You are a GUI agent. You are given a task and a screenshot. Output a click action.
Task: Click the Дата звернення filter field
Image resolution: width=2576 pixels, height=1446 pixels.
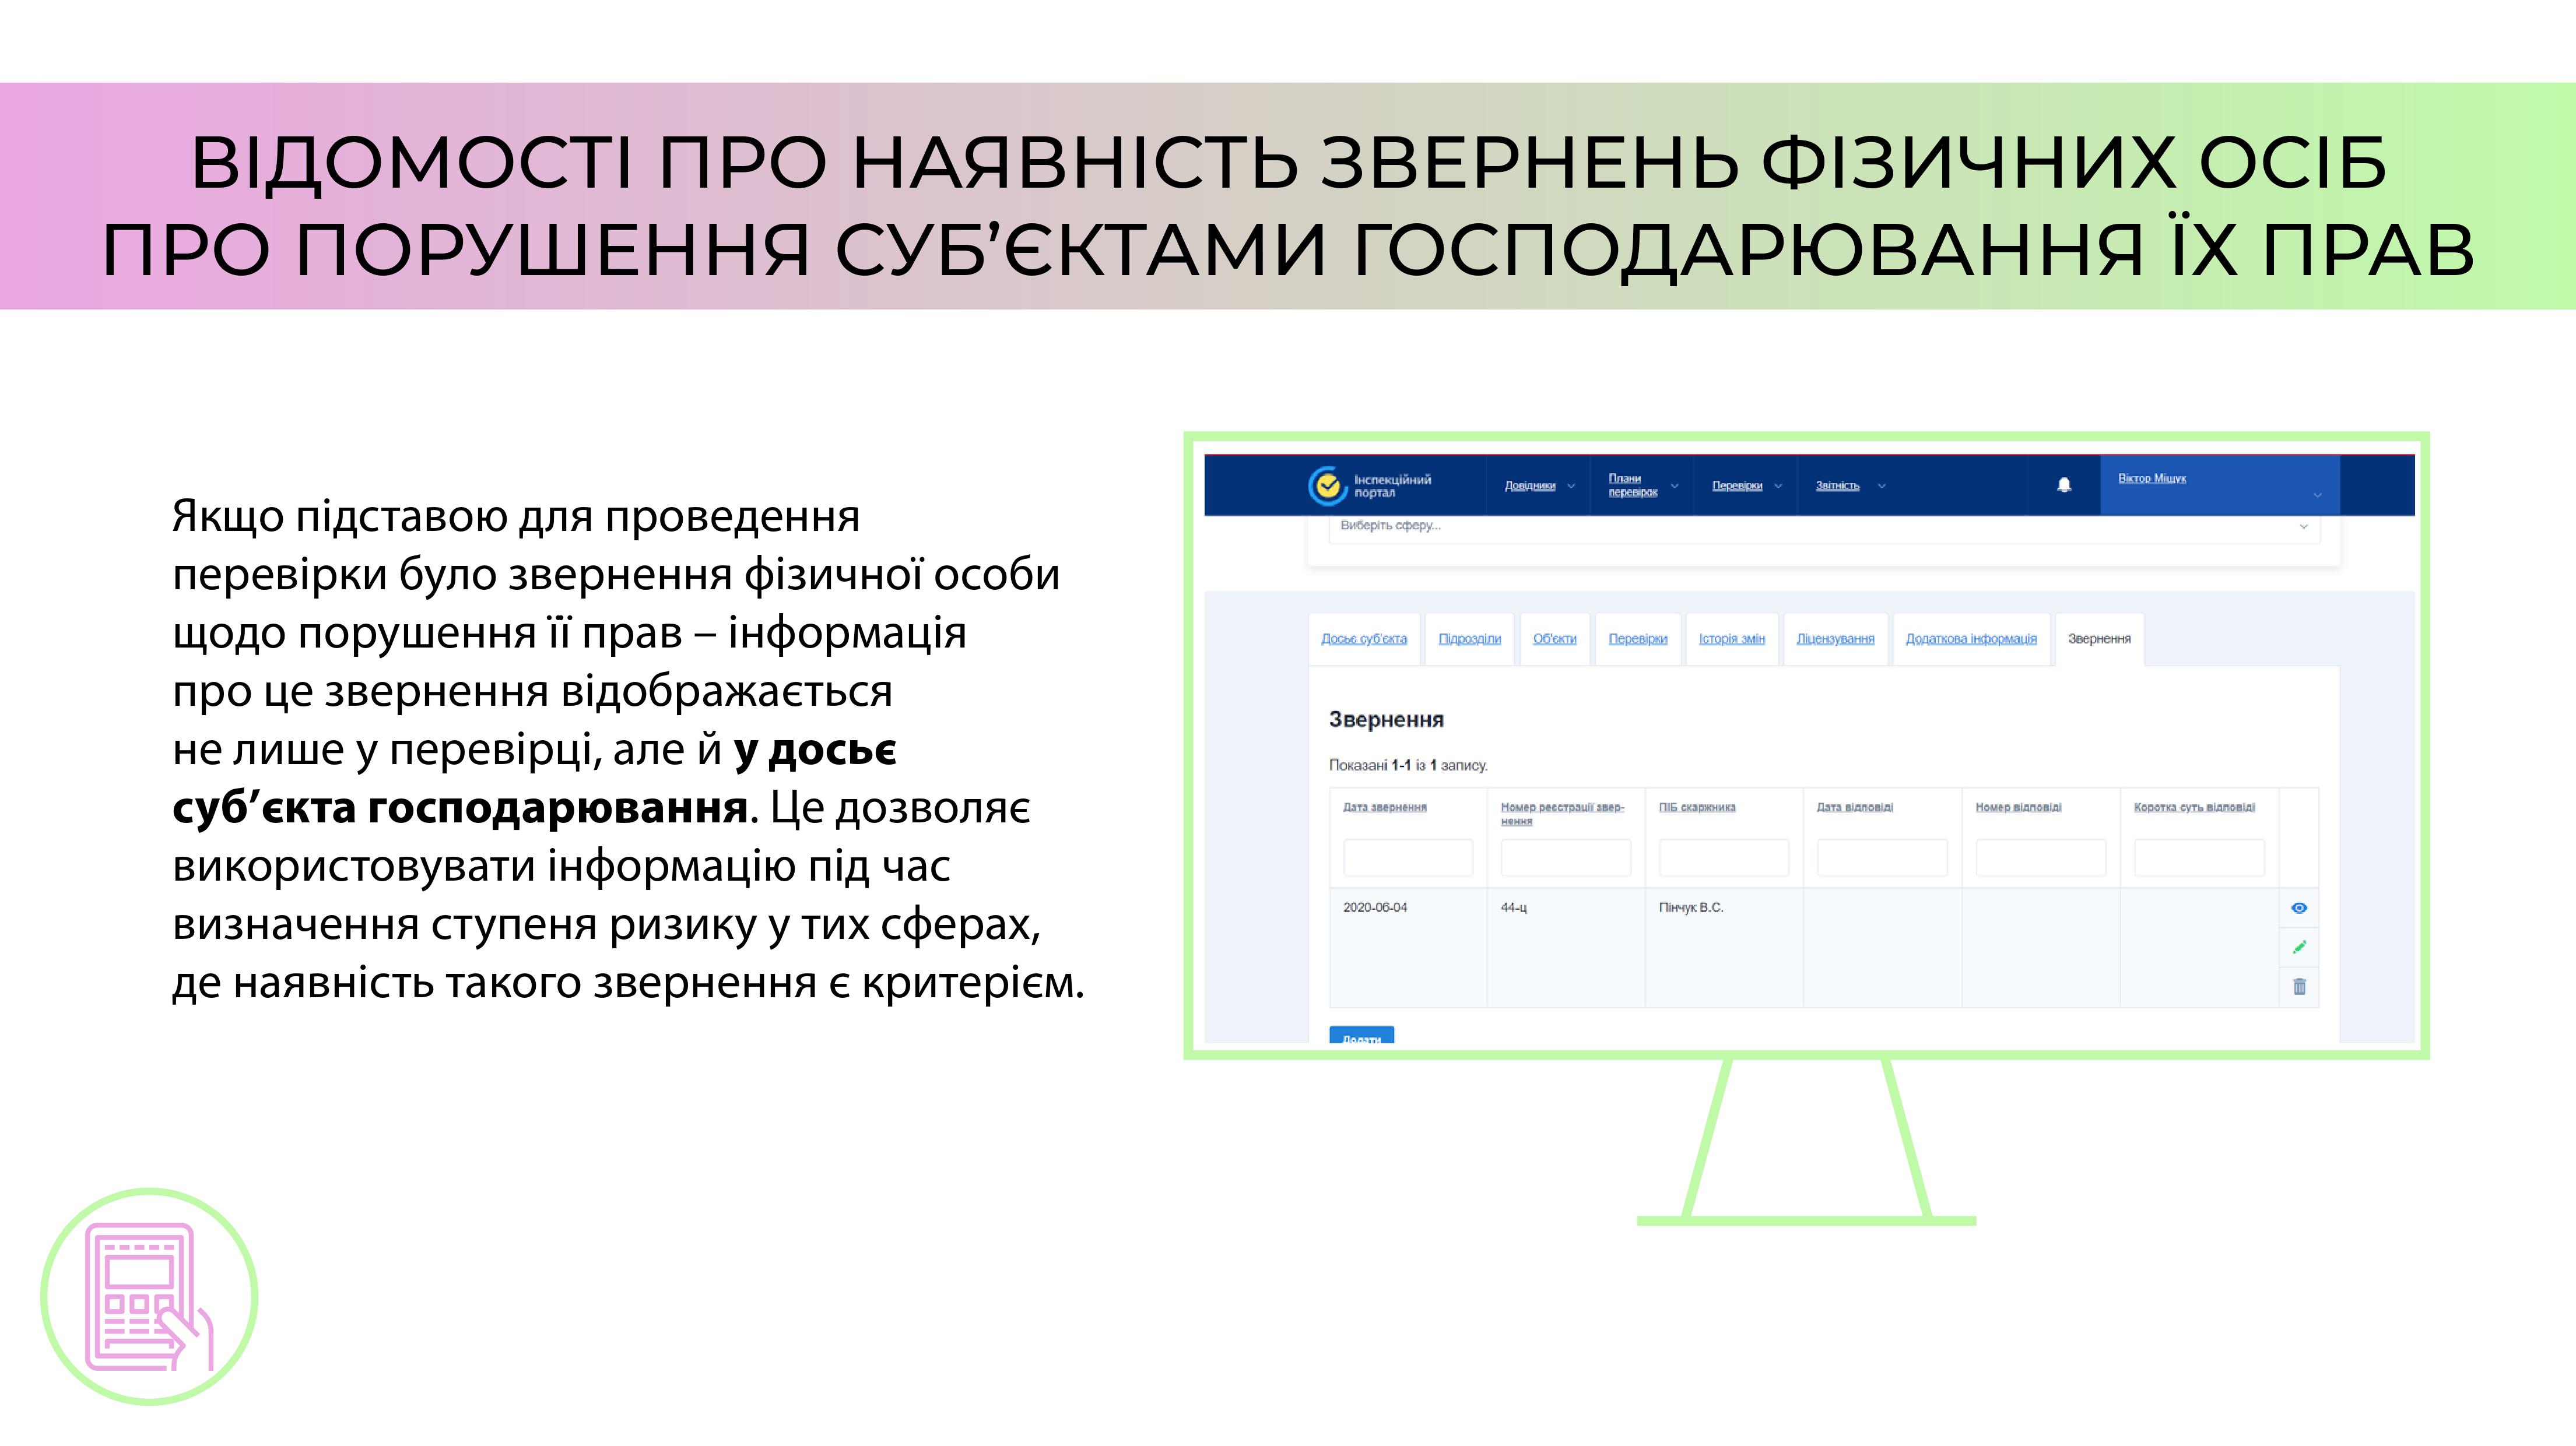pos(1407,859)
